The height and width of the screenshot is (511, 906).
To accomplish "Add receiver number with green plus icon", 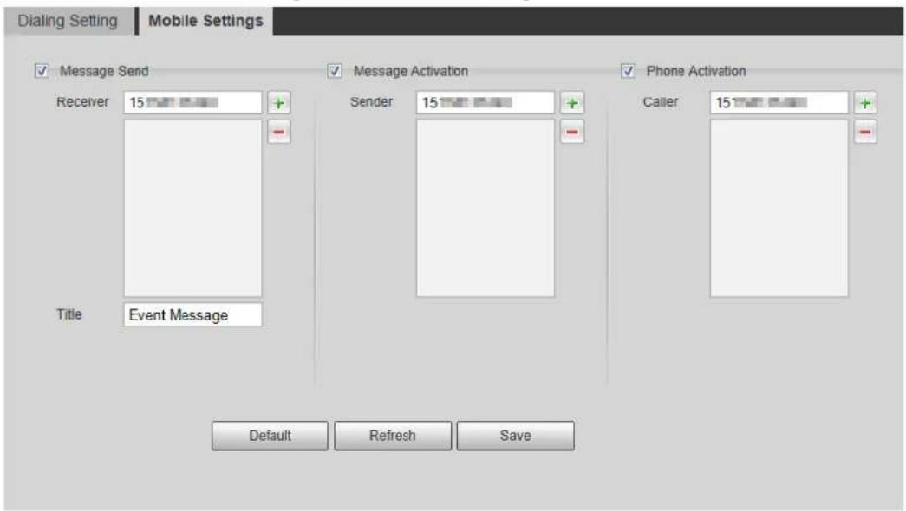I will [279, 103].
